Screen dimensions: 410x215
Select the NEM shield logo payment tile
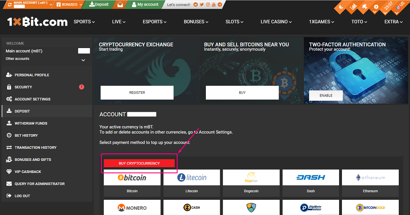tap(251, 207)
